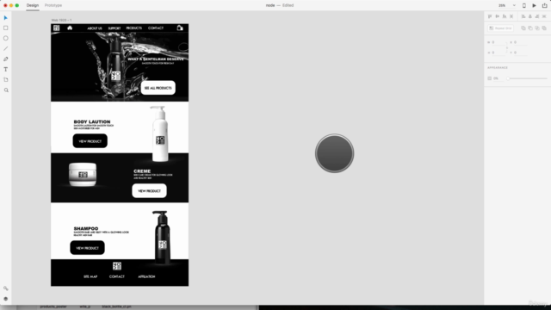Click PRODUCTS in artboard navbar
Viewport: 551px width, 310px height.
point(134,28)
